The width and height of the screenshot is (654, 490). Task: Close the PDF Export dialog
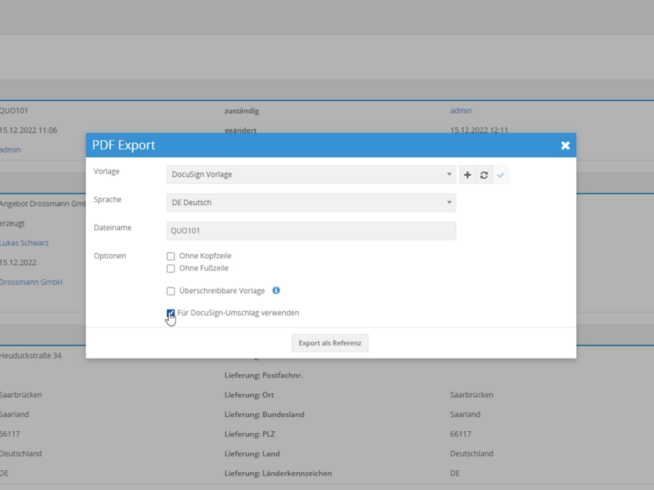pyautogui.click(x=565, y=146)
